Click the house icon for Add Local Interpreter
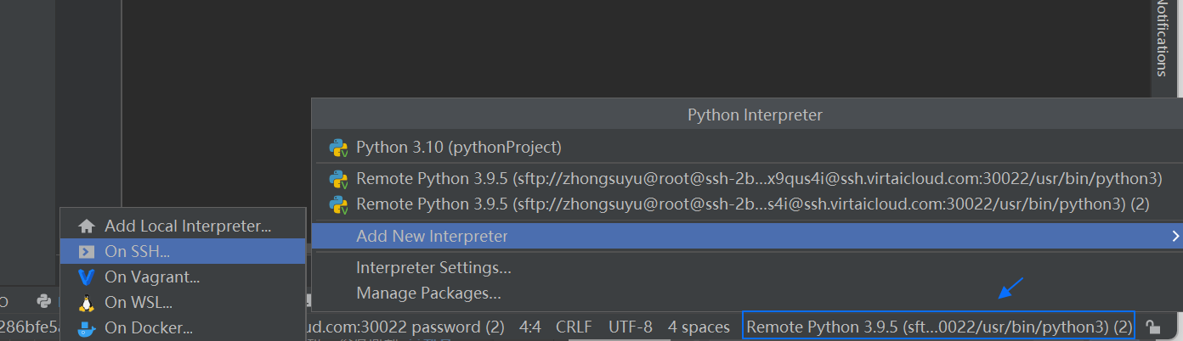The image size is (1183, 341). [x=86, y=226]
